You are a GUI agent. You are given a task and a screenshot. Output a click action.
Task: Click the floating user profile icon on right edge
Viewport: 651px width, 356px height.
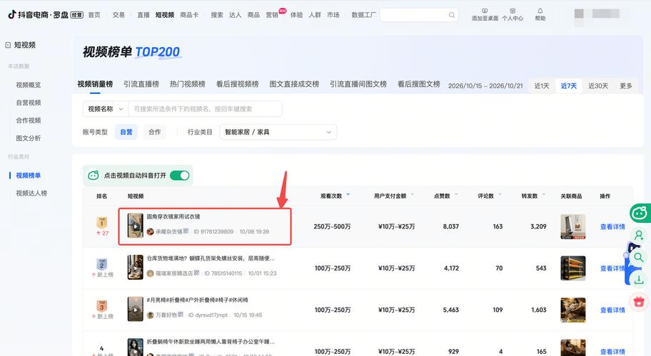coord(639,236)
